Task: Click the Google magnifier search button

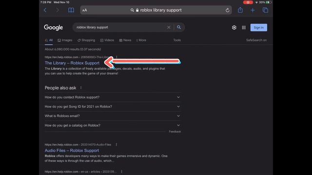Action: (179, 27)
